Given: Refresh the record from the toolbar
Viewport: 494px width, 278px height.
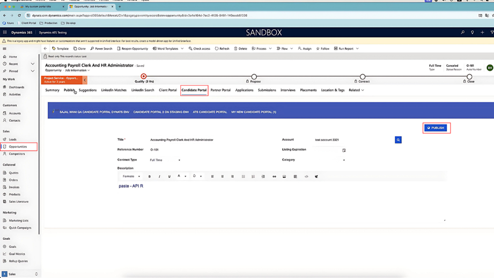Looking at the screenshot, I should pyautogui.click(x=222, y=48).
